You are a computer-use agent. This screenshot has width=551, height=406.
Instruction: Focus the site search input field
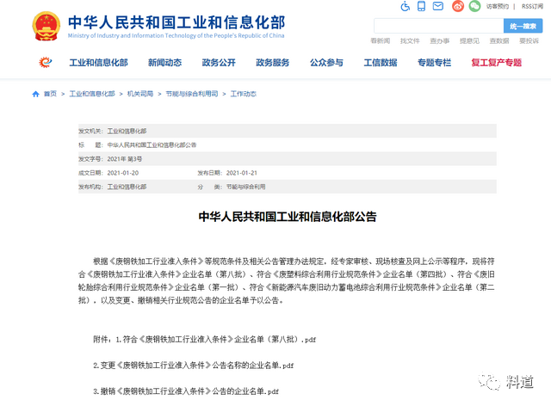439,26
